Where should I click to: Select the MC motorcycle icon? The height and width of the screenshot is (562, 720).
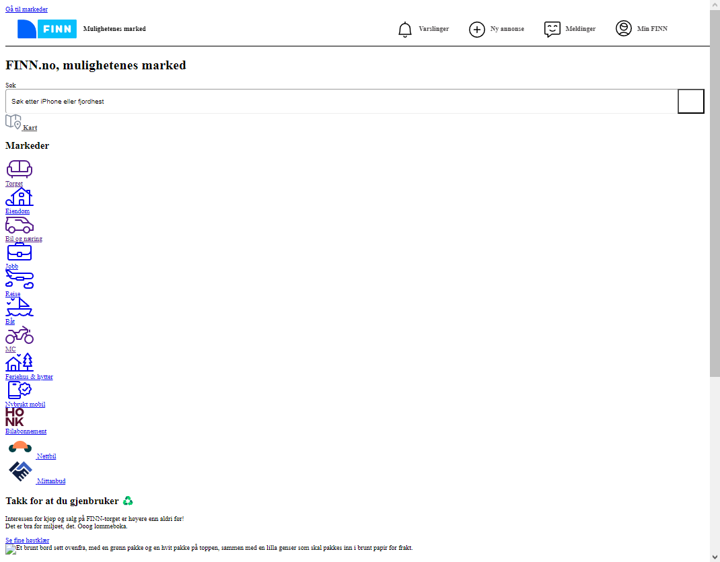(x=20, y=335)
